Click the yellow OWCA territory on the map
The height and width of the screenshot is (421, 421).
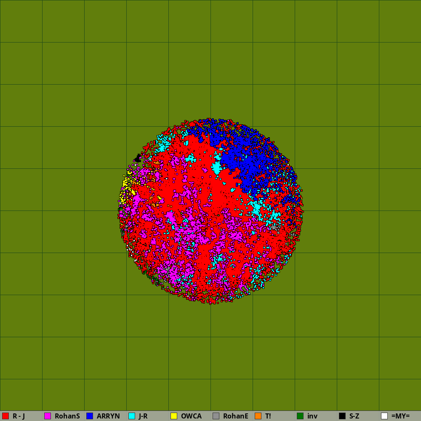125,184
